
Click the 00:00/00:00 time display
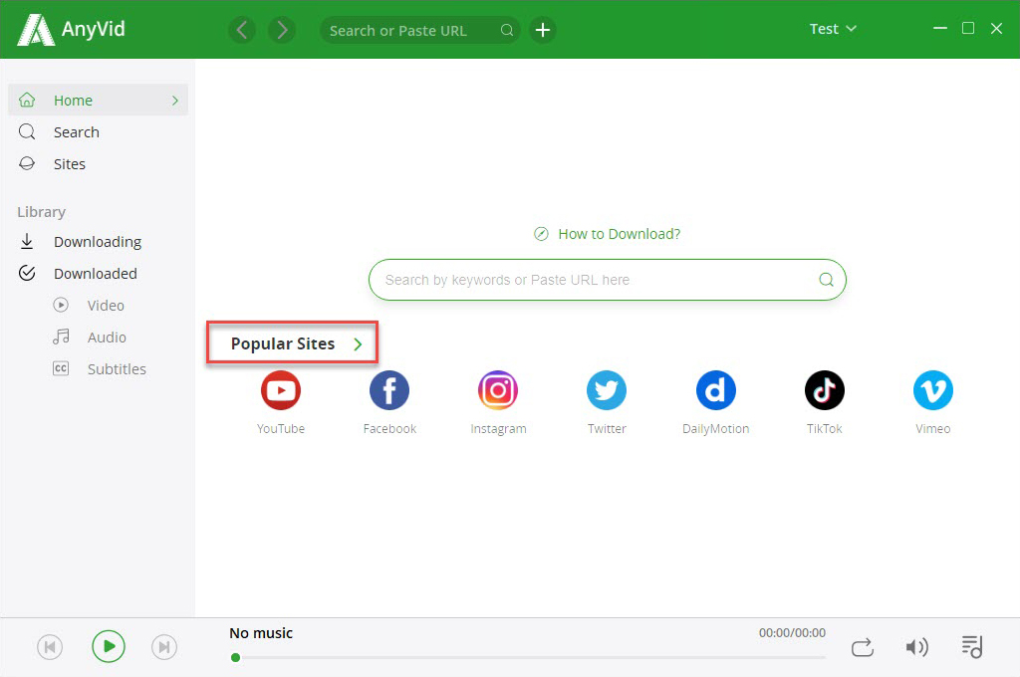tap(792, 633)
